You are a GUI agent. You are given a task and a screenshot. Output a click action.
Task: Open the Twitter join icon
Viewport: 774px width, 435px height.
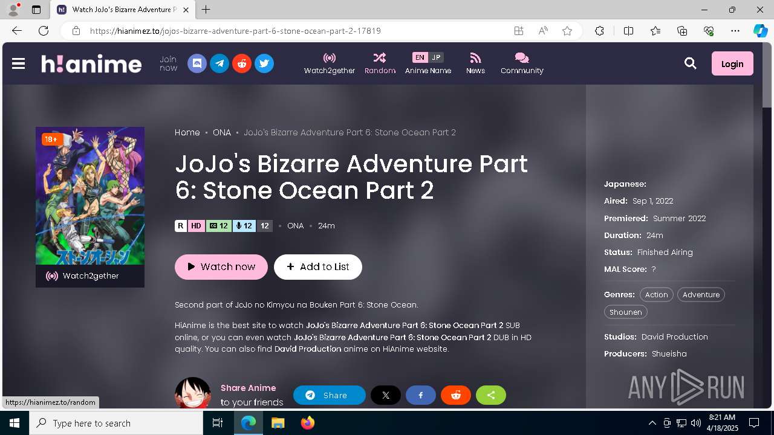(264, 63)
